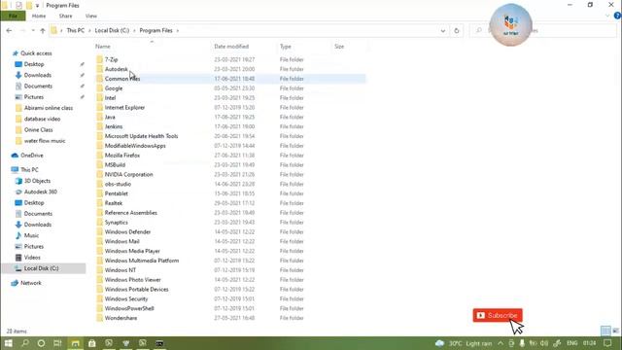
Task: Select the Java folder icon
Action: click(x=99, y=117)
